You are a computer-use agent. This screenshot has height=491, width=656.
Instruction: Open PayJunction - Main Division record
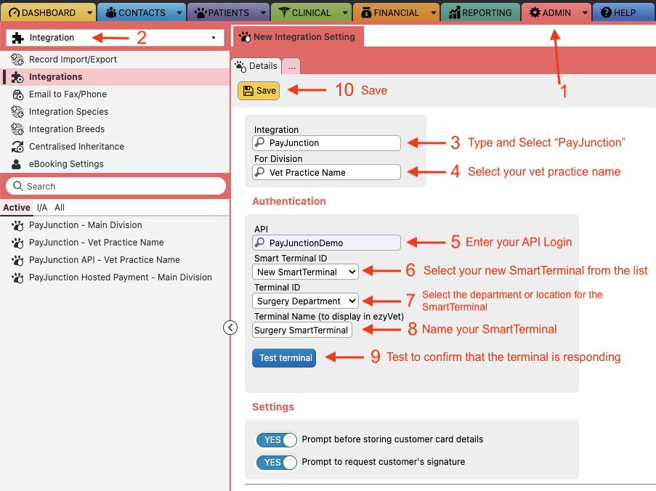pos(85,225)
